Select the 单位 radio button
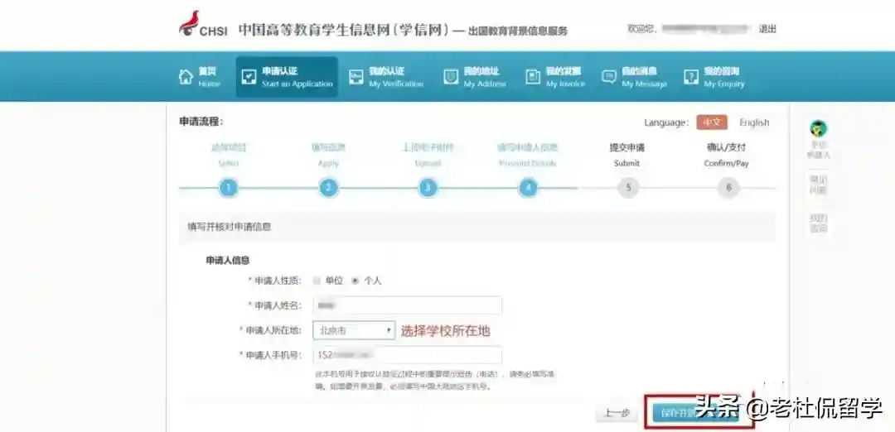Viewport: 895px width, 432px height. click(x=317, y=281)
